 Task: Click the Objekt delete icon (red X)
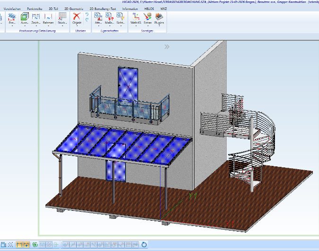pos(77,17)
